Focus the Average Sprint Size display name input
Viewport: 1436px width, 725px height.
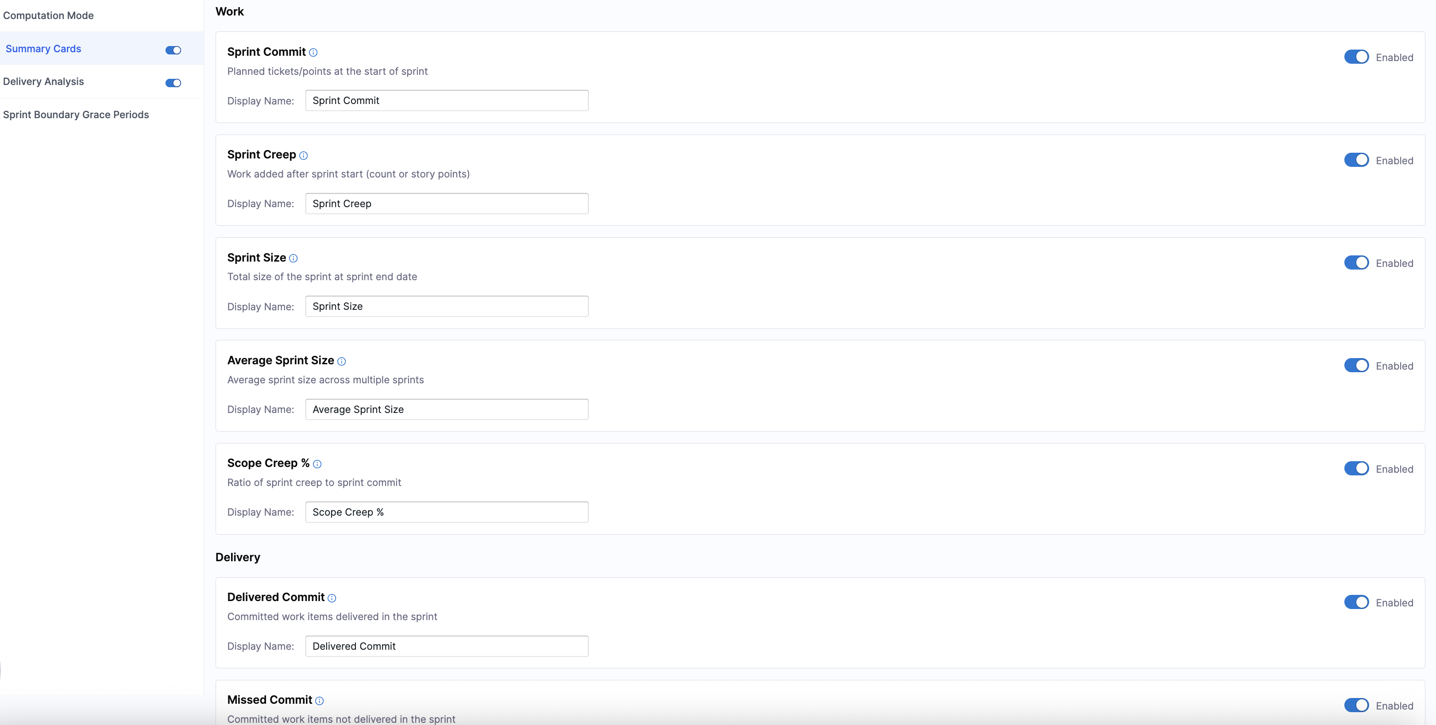tap(447, 409)
